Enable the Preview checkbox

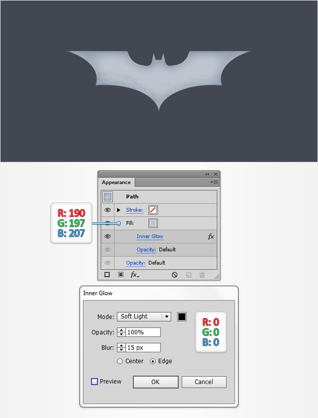coord(94,381)
